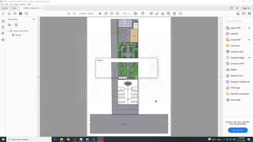Open the Comment tool

click(235, 46)
